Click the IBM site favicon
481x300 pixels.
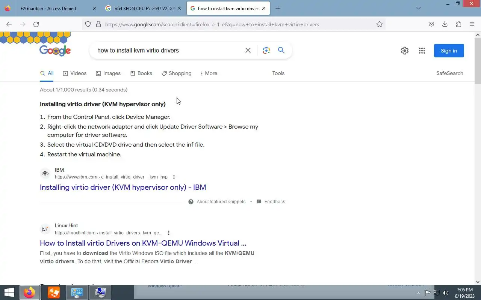tap(45, 173)
